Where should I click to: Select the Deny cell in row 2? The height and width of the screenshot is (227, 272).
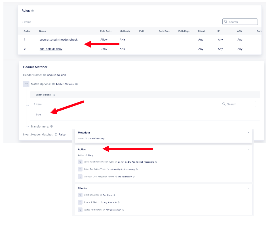(104, 49)
